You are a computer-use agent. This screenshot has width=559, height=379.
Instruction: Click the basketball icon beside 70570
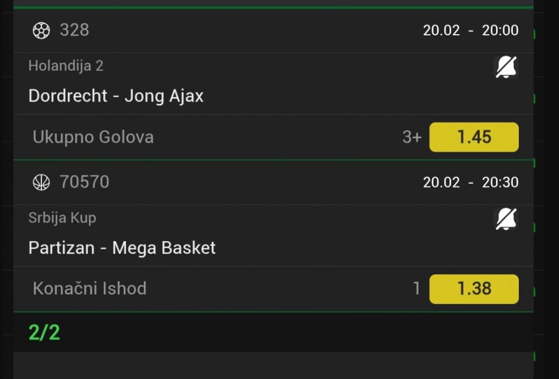pos(41,183)
